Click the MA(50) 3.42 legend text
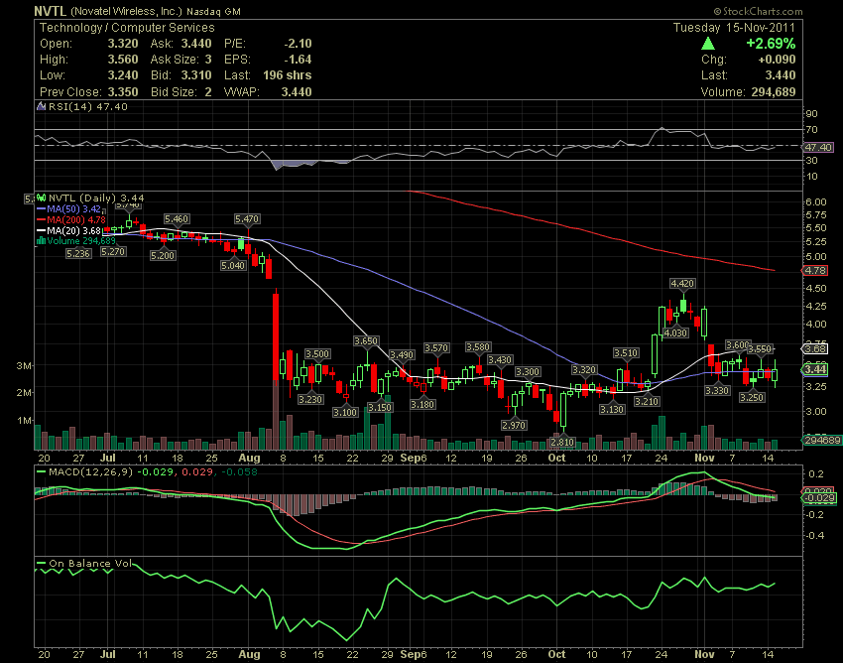This screenshot has width=843, height=663. pyautogui.click(x=73, y=208)
